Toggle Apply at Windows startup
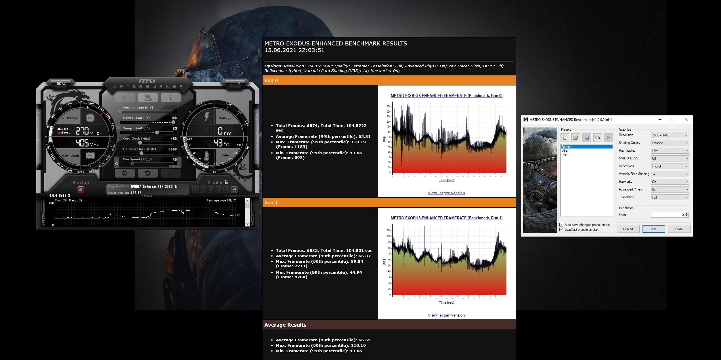The height and width of the screenshot is (360, 721). tap(81, 190)
